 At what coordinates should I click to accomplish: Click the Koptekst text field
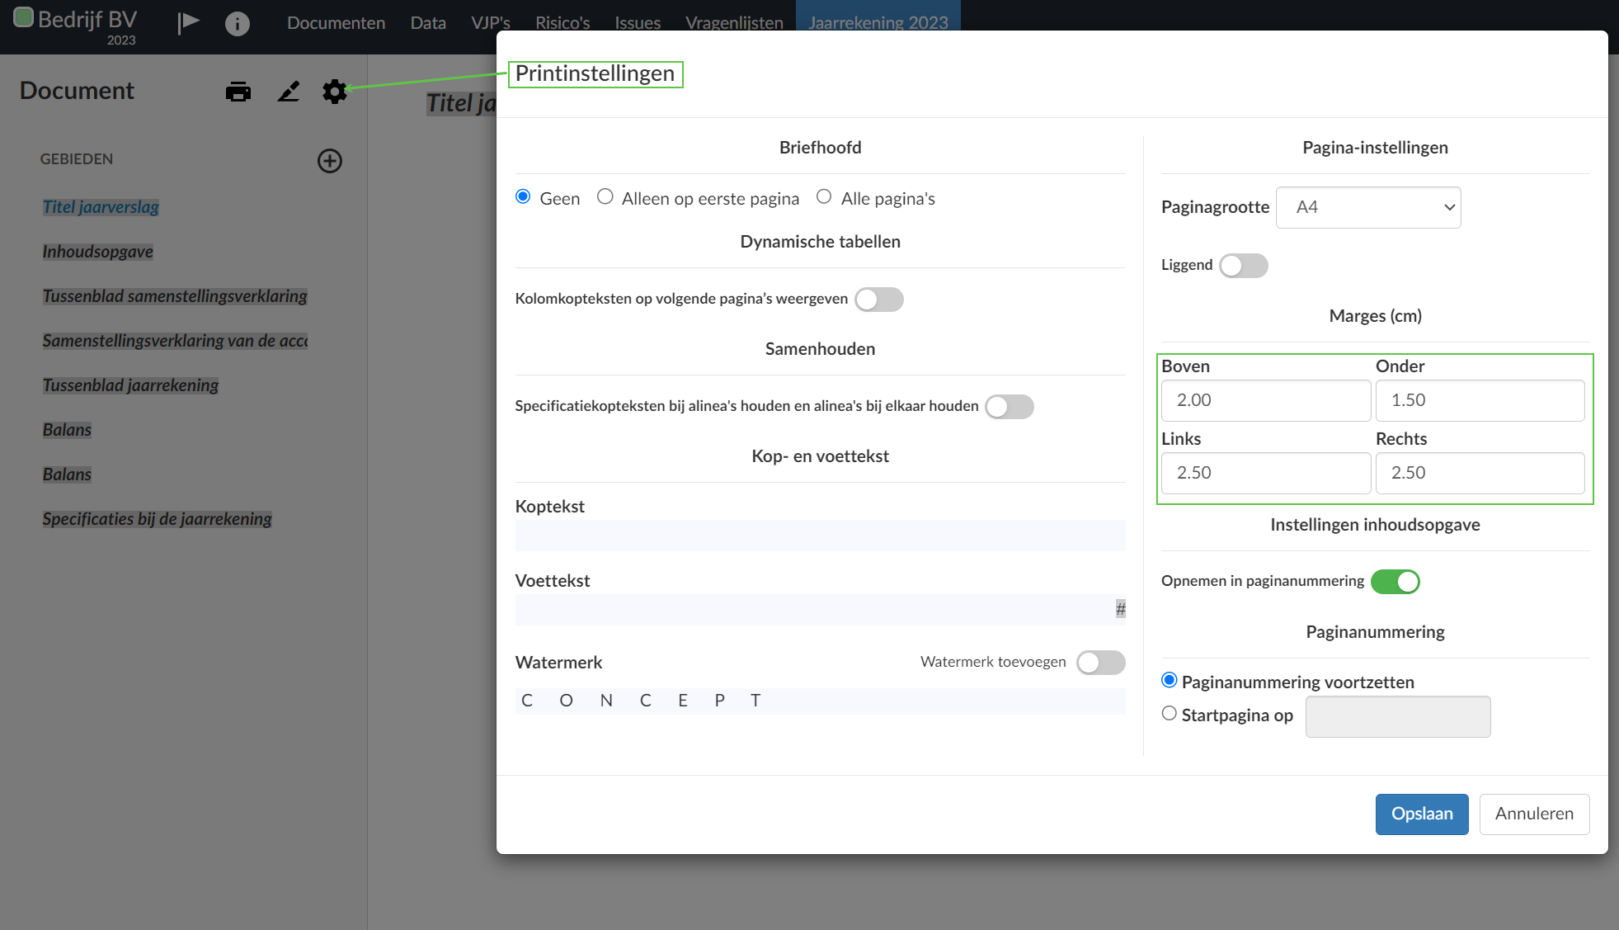820,536
